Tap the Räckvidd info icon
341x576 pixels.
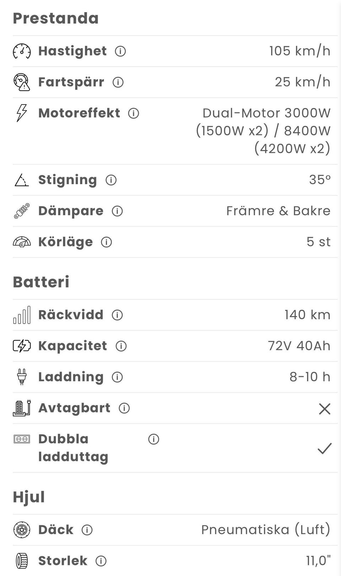tap(117, 315)
